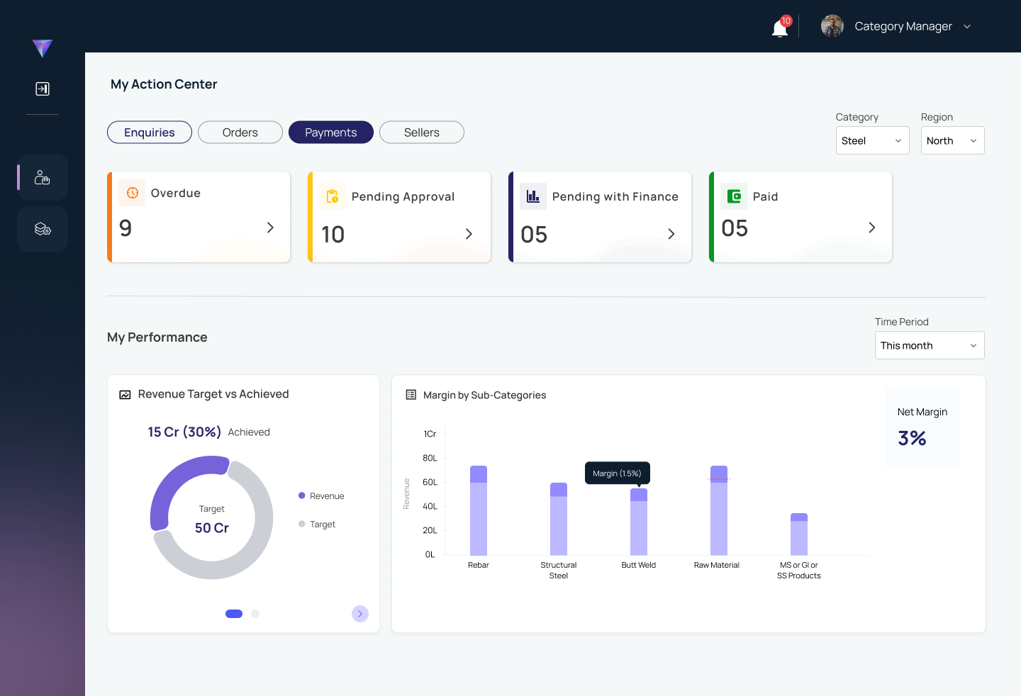The width and height of the screenshot is (1021, 696).
Task: Expand the Pending Approval card arrow
Action: pyautogui.click(x=469, y=234)
